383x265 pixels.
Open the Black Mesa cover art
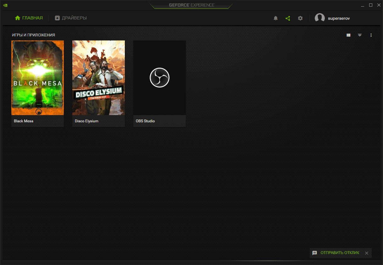[x=37, y=78]
